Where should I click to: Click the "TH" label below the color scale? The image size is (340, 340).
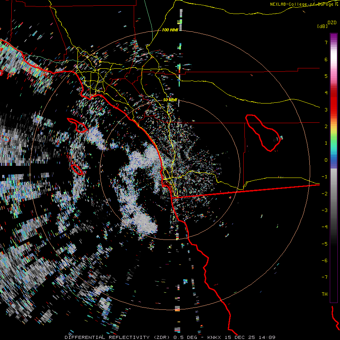pos(325,294)
